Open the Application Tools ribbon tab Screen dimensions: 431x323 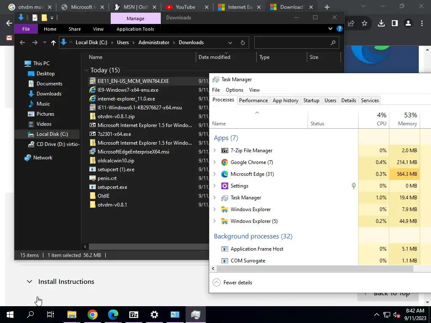click(135, 29)
